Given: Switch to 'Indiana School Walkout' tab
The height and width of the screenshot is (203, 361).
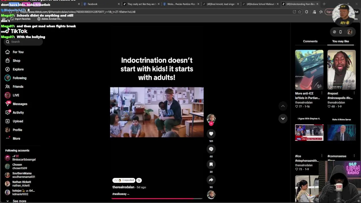Looking at the screenshot, I should (x=261, y=4).
